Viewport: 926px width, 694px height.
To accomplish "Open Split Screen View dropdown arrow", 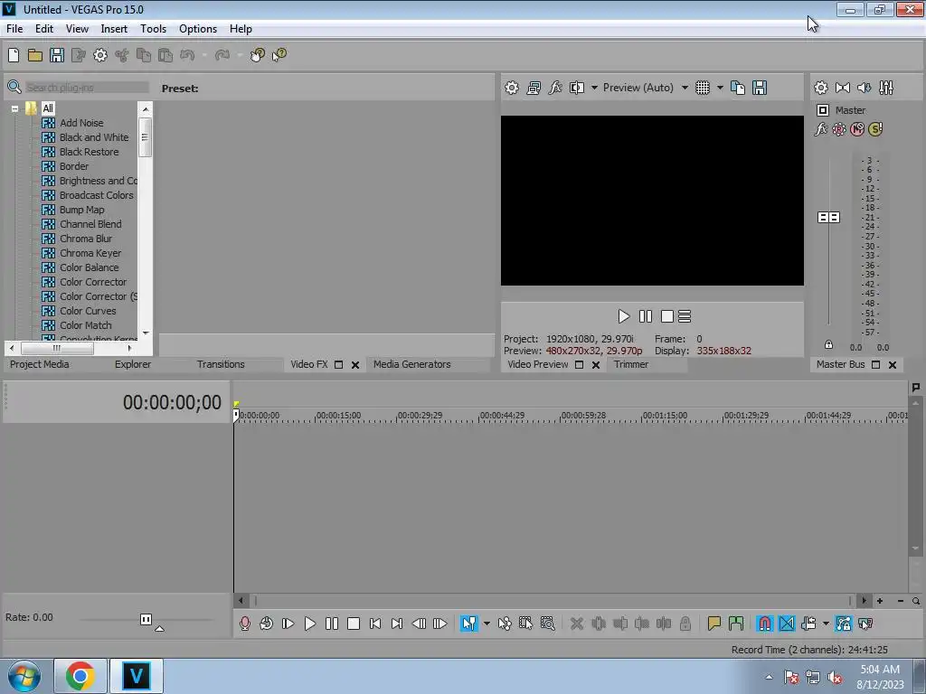I will tap(594, 88).
